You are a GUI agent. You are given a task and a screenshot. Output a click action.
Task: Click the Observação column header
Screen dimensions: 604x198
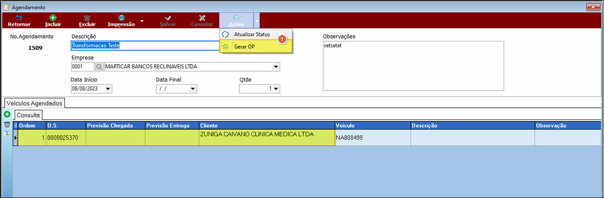tap(568, 125)
